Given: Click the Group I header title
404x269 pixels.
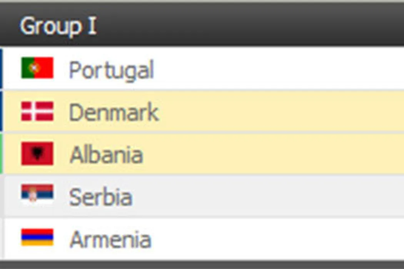Looking at the screenshot, I should pos(58,26).
